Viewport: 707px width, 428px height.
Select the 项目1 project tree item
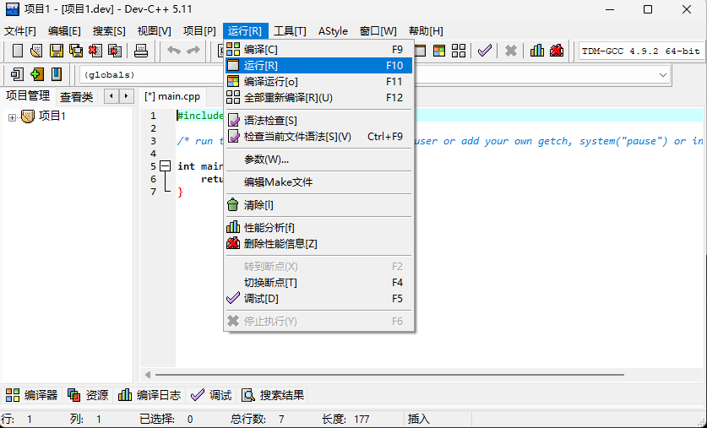coord(52,116)
